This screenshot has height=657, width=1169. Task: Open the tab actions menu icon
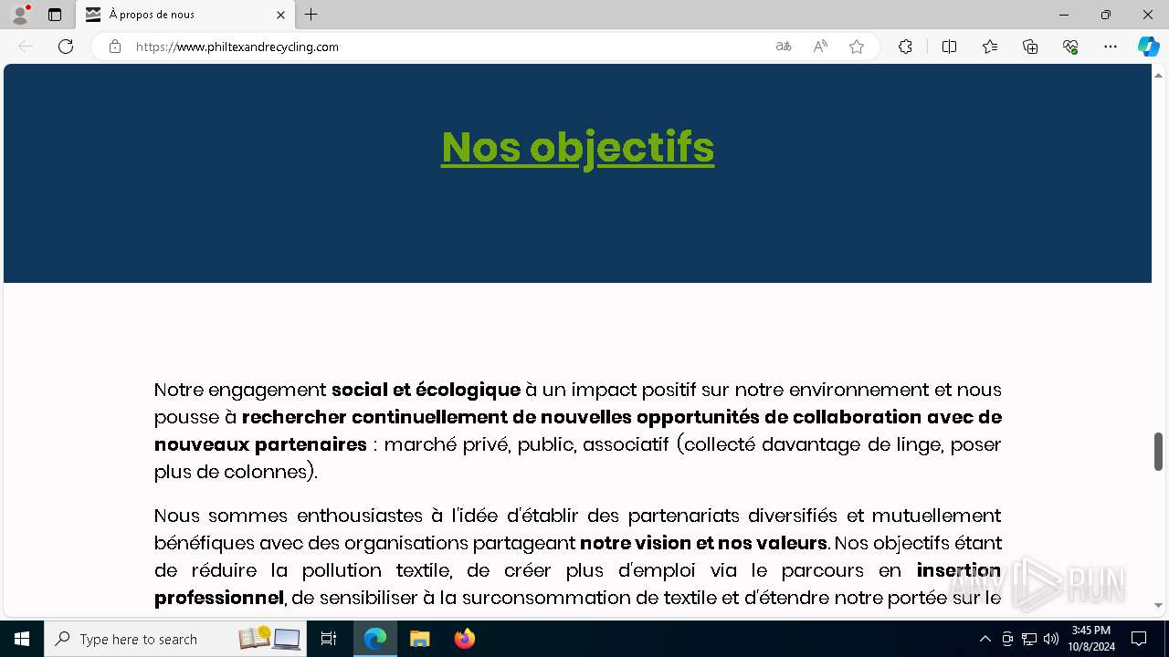pyautogui.click(x=55, y=15)
